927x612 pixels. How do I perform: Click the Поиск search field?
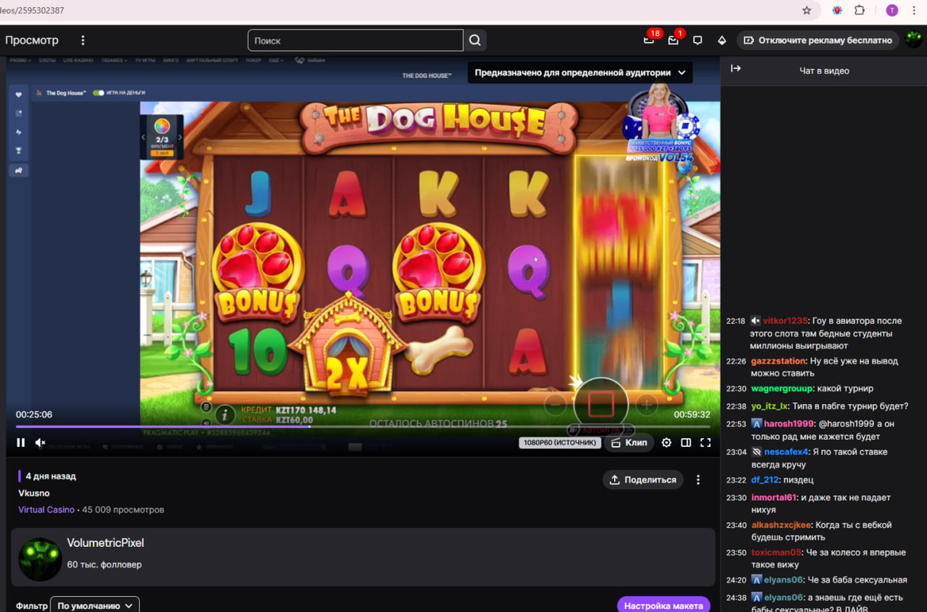(356, 41)
